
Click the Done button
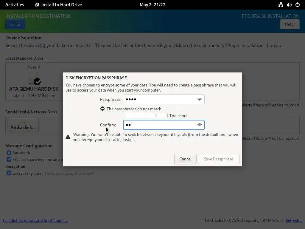pos(15,24)
